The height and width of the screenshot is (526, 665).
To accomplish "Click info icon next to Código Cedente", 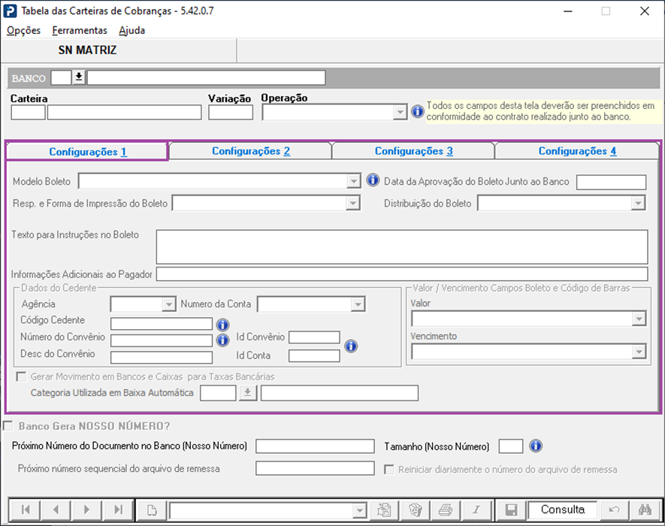I will (x=222, y=325).
